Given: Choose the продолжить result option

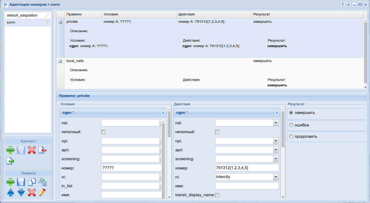Looking at the screenshot, I should (291, 136).
